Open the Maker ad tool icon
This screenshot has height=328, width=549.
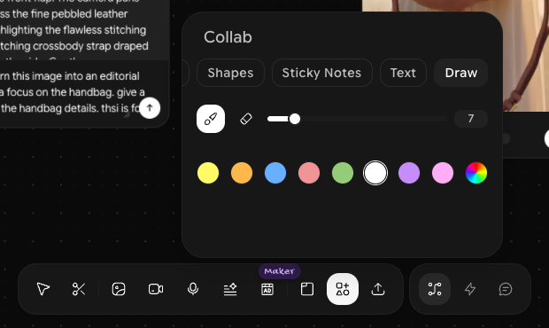click(x=267, y=289)
